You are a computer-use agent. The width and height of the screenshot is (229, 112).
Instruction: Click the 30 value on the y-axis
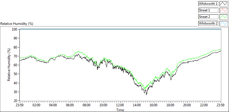(16, 92)
